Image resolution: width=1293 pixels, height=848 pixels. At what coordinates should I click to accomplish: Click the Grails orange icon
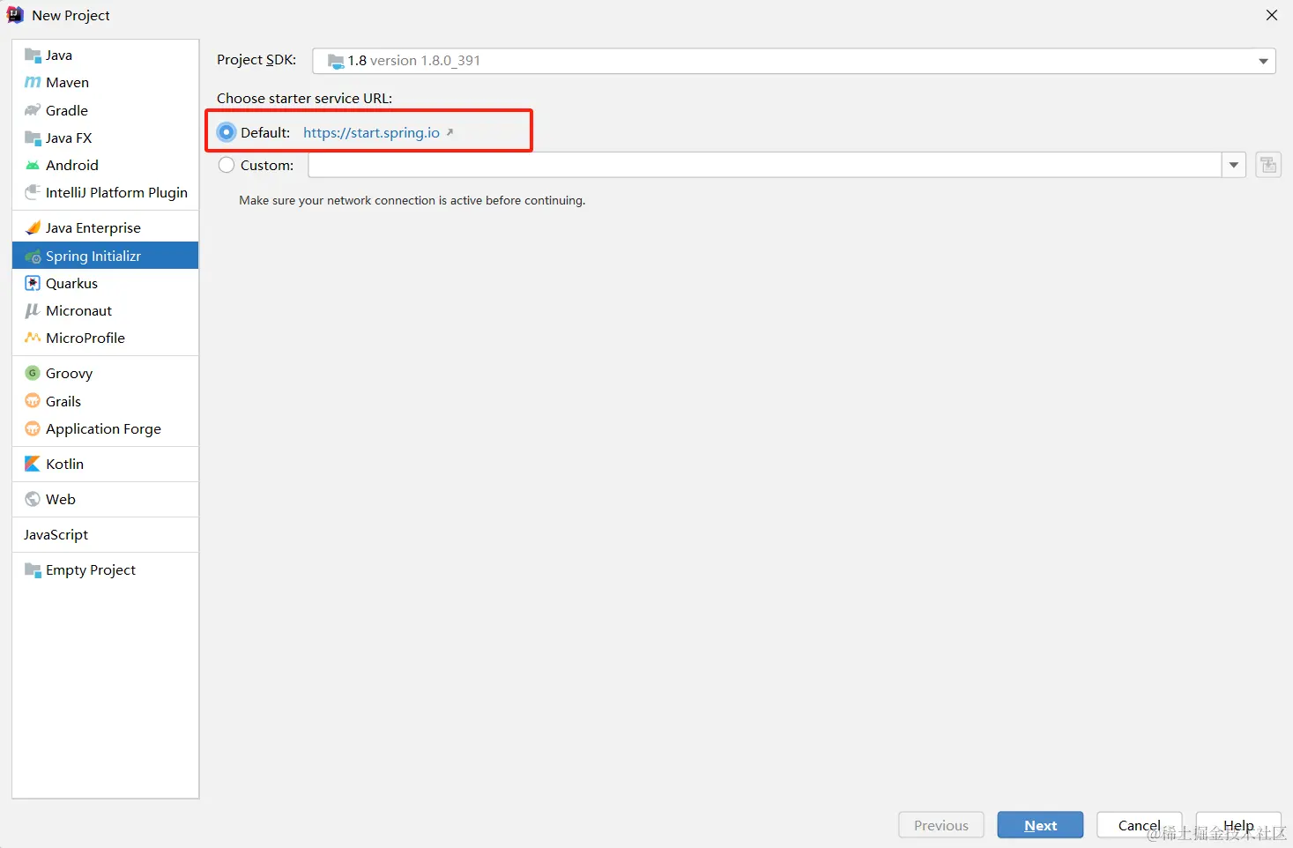[x=33, y=401]
